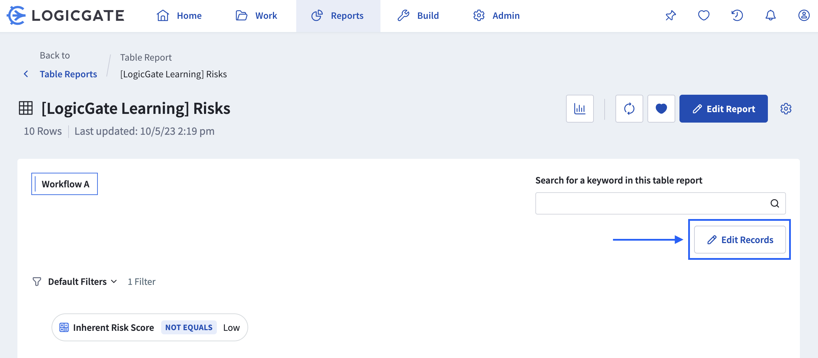Go back using the left chevron
Viewport: 818px width, 358px height.
click(x=26, y=74)
